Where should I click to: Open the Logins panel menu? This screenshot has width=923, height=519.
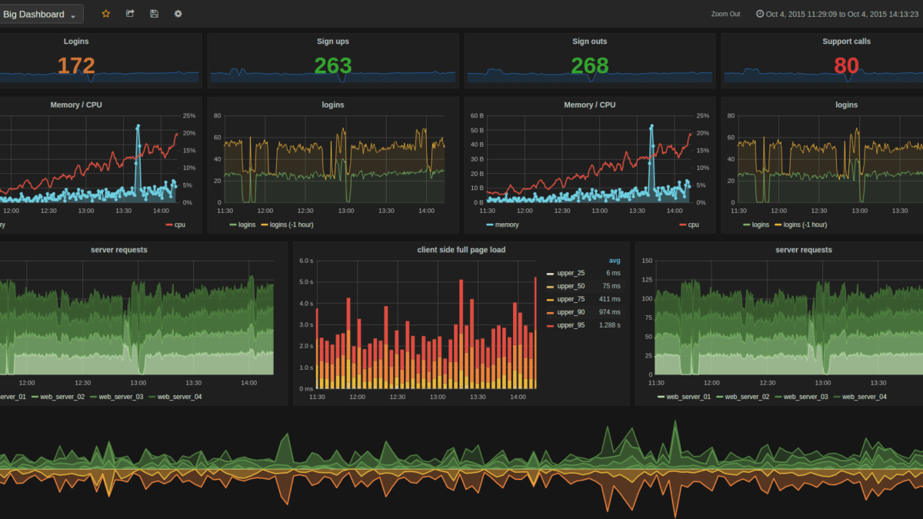click(76, 41)
